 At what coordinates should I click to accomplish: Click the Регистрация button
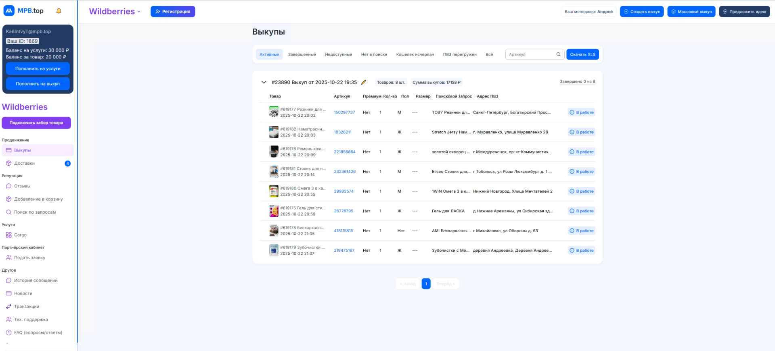click(173, 12)
